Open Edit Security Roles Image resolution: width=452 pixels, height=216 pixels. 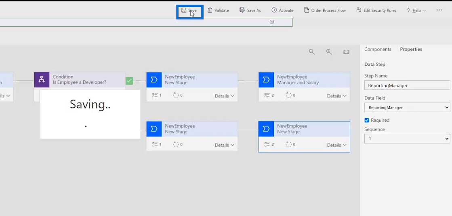tap(376, 10)
